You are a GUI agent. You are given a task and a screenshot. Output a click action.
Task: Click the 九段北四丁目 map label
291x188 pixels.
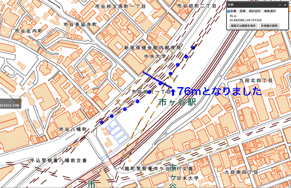click(256, 80)
